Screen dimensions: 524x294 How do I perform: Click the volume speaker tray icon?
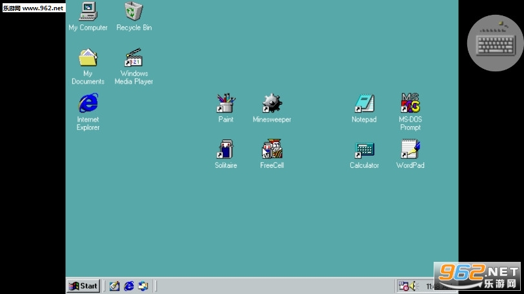tap(412, 286)
